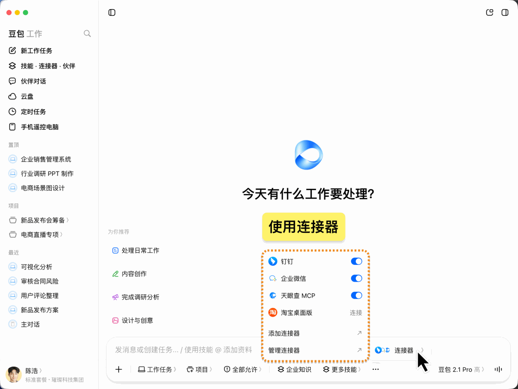Image resolution: width=518 pixels, height=389 pixels.
Task: Open 手机遥控电脑 in sidebar
Action: coord(40,126)
